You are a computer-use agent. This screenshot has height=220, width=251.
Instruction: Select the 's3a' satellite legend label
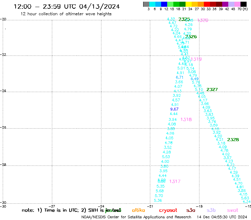pyautogui.click(x=191, y=211)
